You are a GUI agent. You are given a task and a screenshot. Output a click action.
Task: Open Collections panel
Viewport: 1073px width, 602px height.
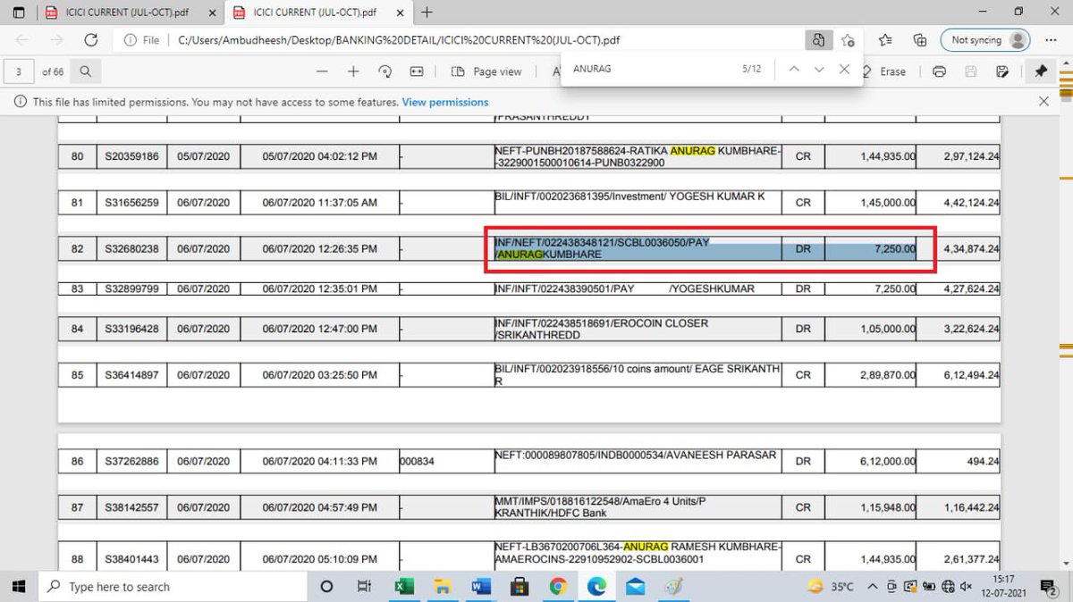pos(919,40)
